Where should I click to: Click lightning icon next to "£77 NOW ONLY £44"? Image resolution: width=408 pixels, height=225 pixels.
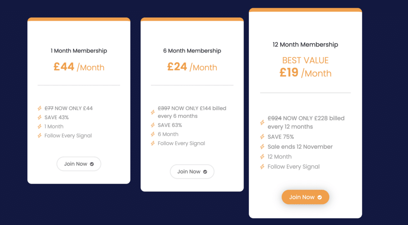tap(40, 108)
